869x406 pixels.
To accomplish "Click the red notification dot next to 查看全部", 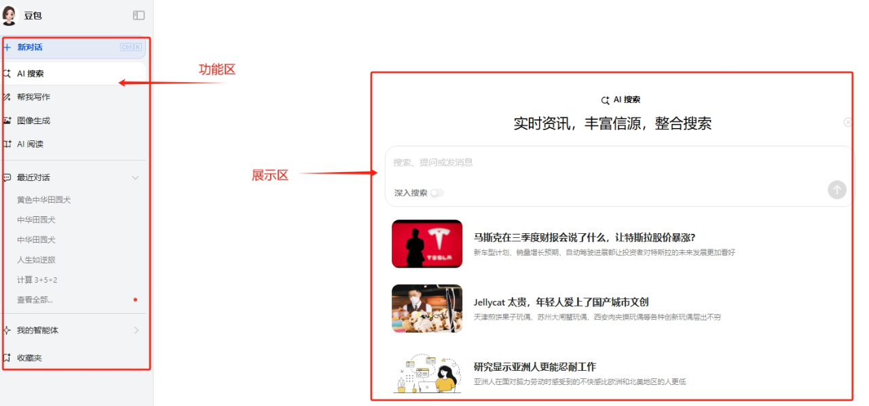I will pos(135,300).
